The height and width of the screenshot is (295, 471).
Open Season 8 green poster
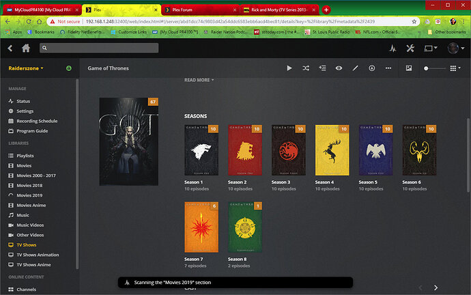click(245, 227)
